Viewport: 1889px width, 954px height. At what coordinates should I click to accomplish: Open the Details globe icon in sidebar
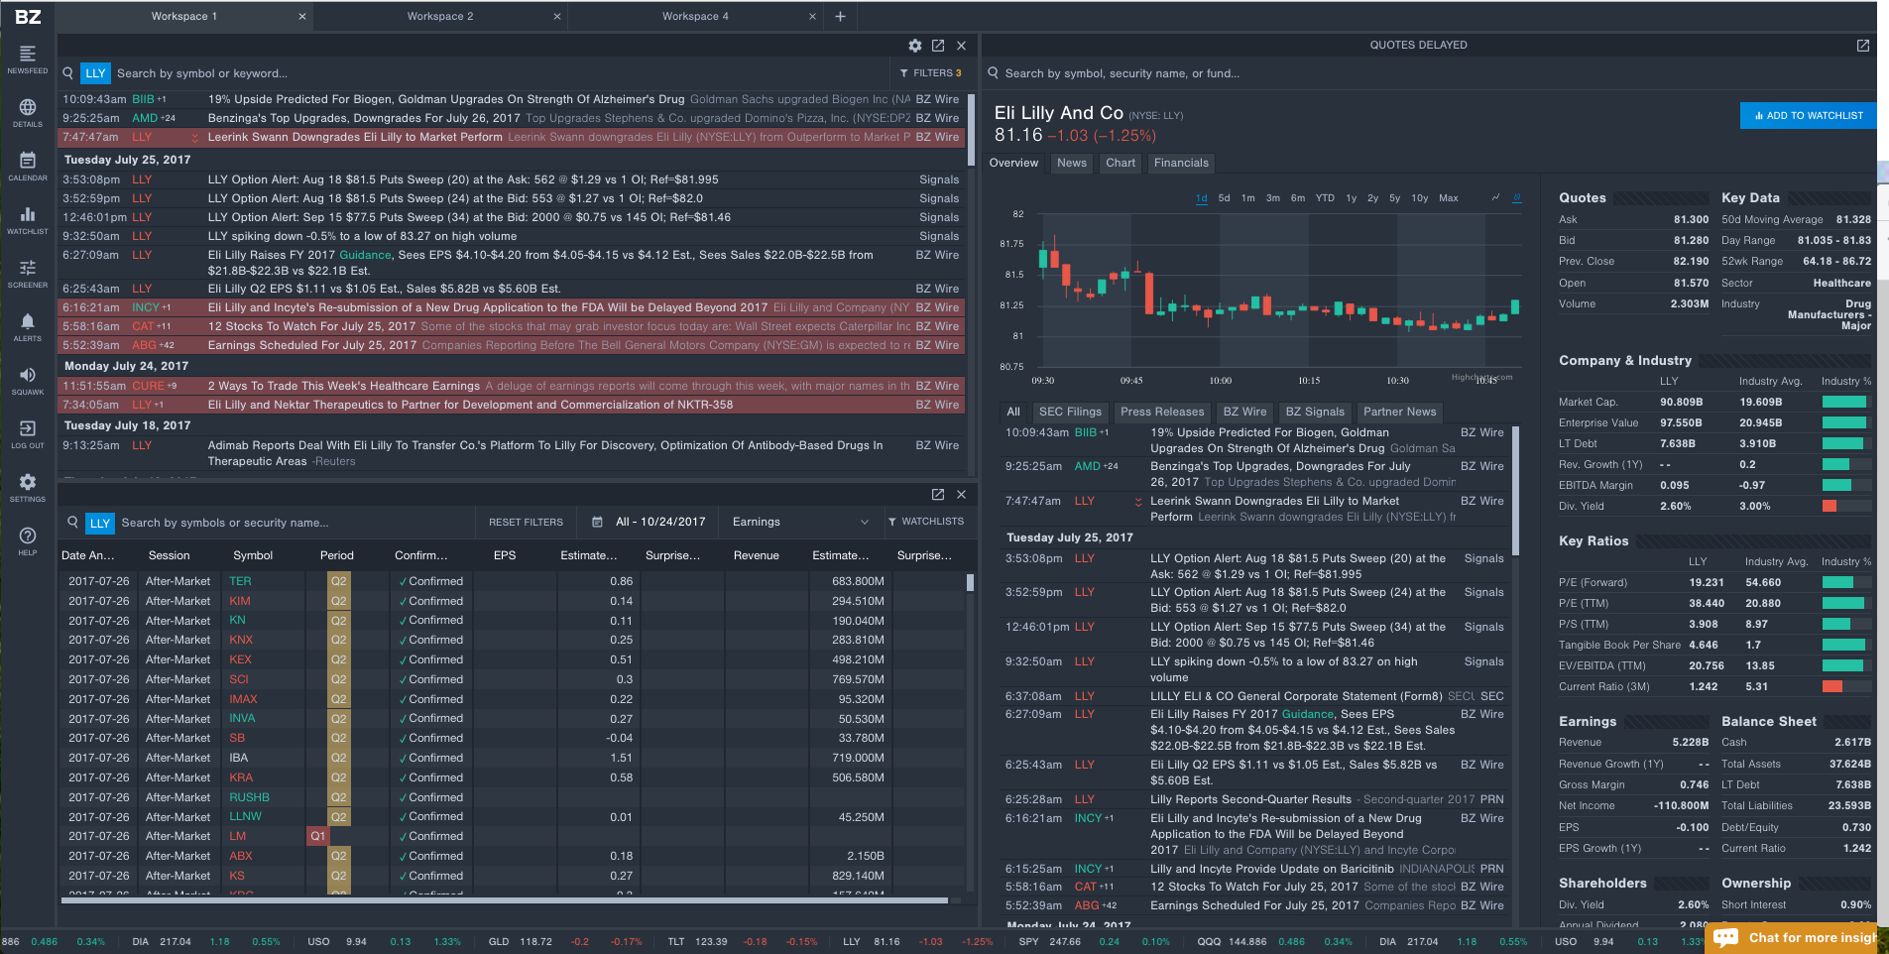[x=28, y=107]
